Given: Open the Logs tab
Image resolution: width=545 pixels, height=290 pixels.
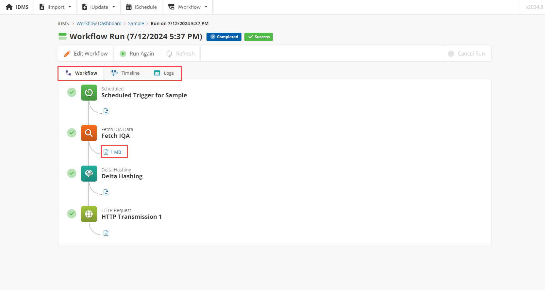Looking at the screenshot, I should pos(164,73).
